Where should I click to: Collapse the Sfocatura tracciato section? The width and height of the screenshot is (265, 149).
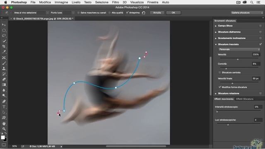216,44
